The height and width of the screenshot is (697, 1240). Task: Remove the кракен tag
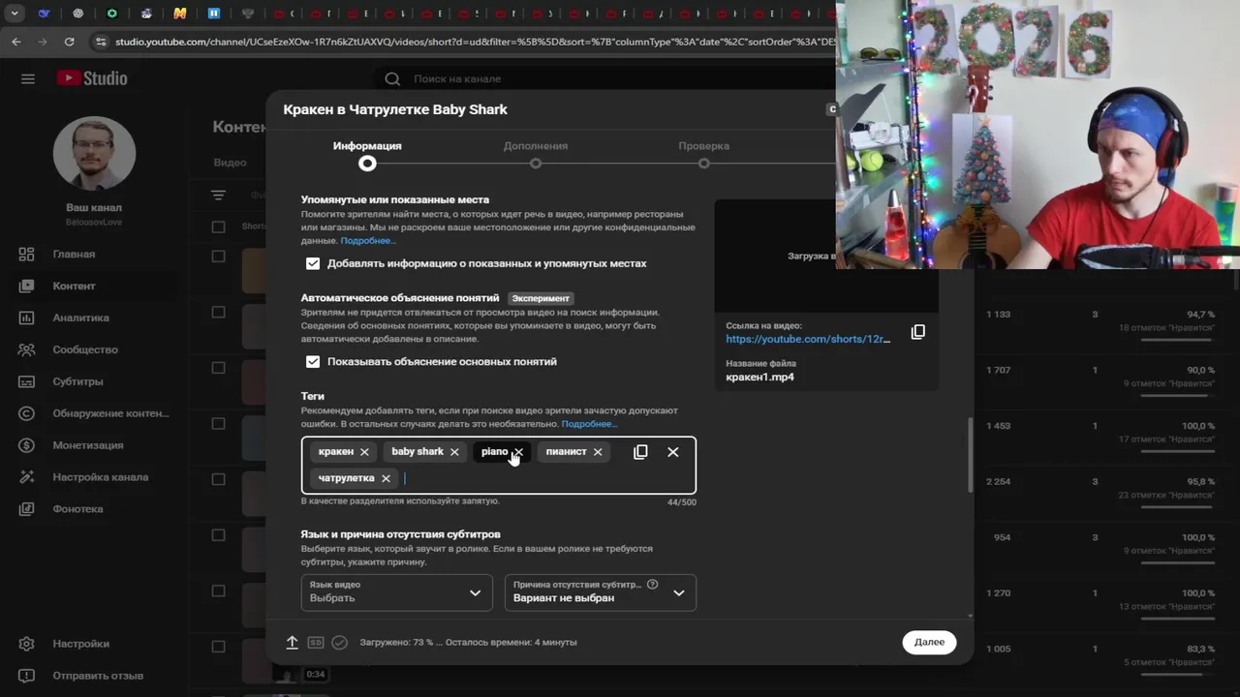coord(364,452)
